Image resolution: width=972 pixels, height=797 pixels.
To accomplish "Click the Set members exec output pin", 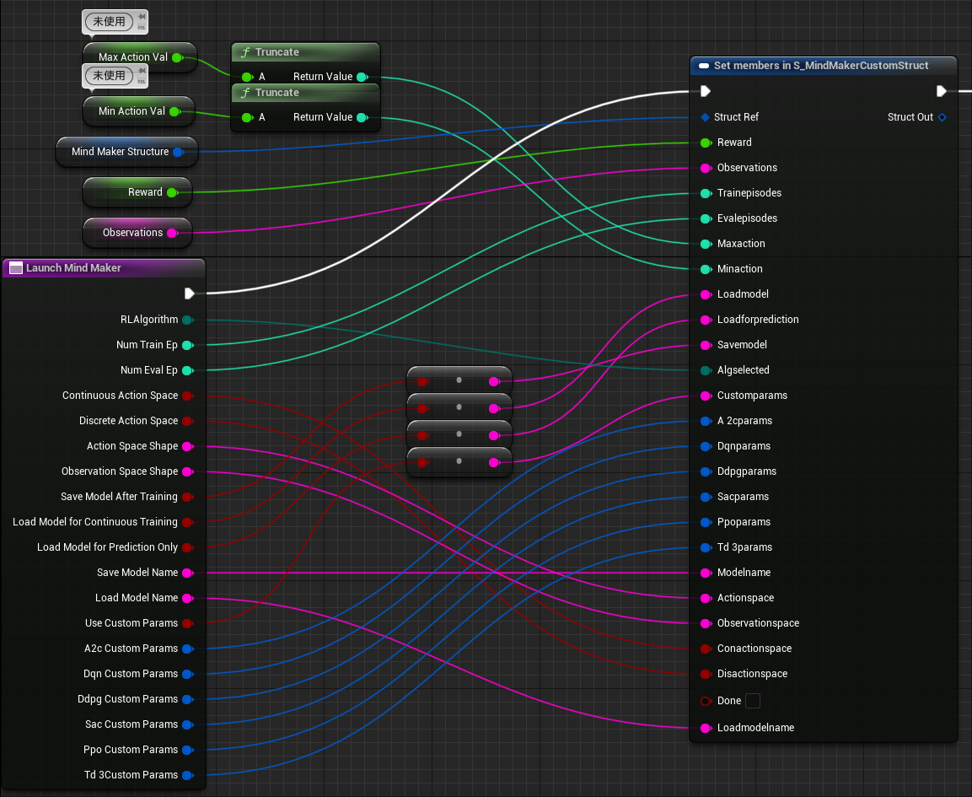I will (x=941, y=91).
